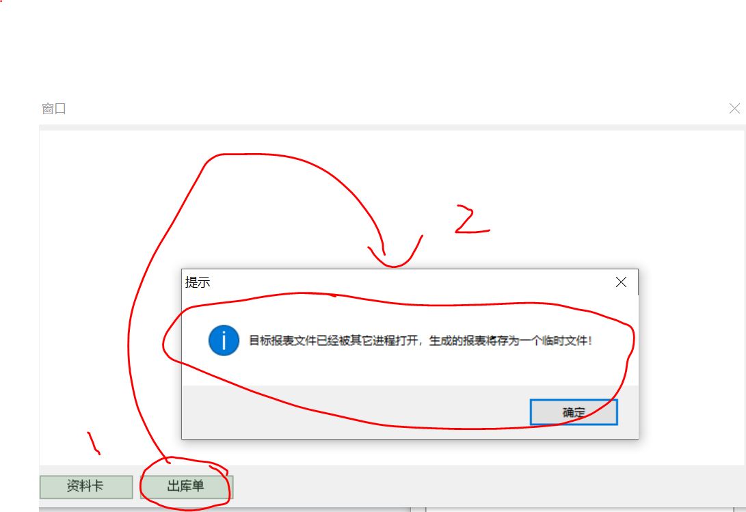The width and height of the screenshot is (746, 512).
Task: Click the hand-drawn red number 1
Action: (94, 443)
